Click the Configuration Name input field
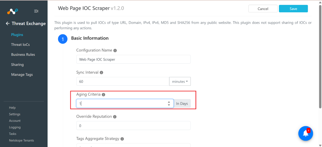The image size is (322, 147). (133, 59)
